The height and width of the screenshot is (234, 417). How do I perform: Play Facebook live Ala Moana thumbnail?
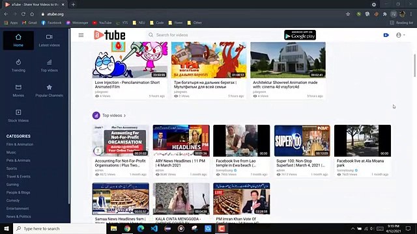click(x=362, y=140)
